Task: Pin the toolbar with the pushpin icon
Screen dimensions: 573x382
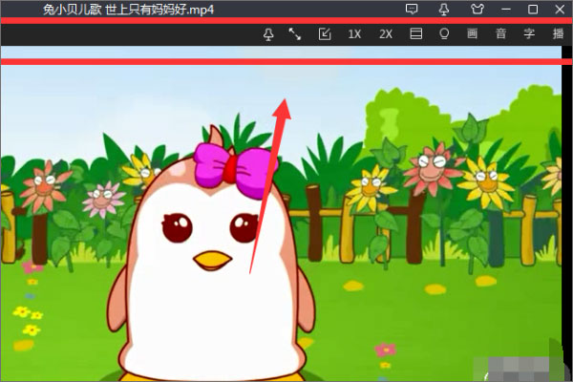Action: click(x=268, y=34)
